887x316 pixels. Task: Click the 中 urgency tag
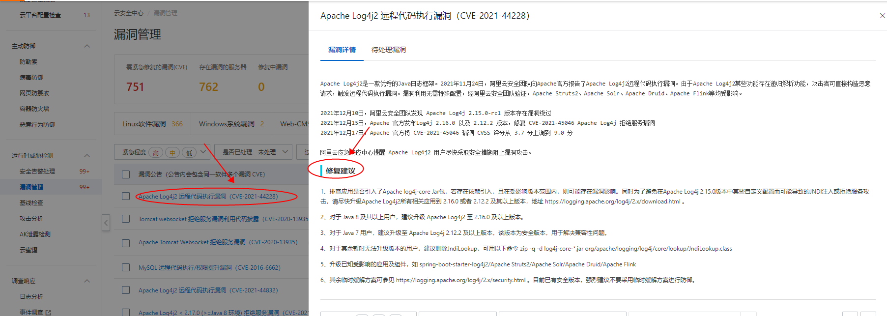click(x=172, y=153)
